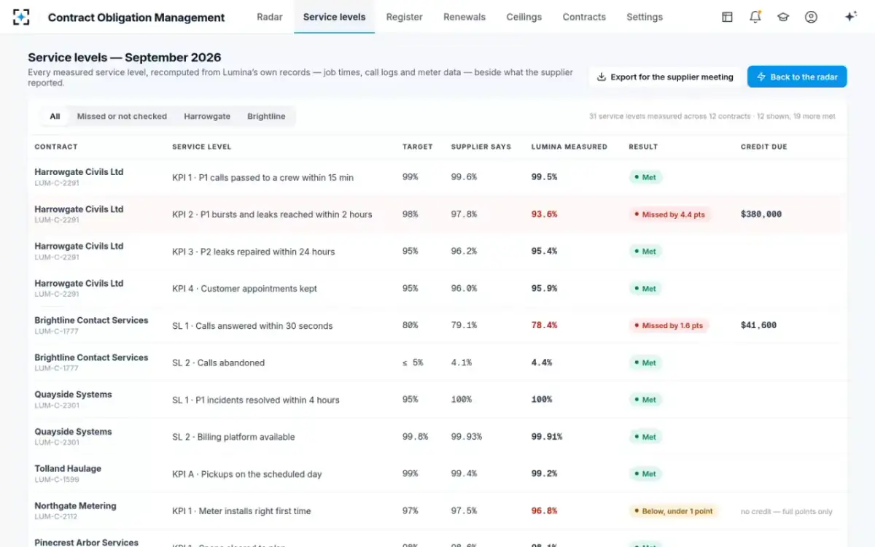Switch to the Radar tab
This screenshot has width=875, height=547.
pyautogui.click(x=270, y=17)
